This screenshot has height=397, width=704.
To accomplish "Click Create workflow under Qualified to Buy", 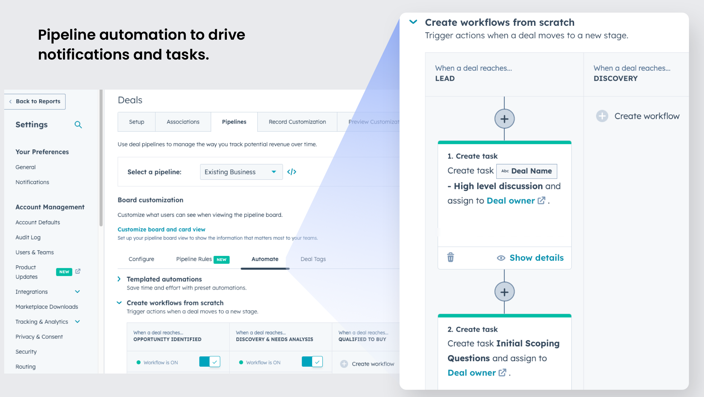I will click(x=373, y=364).
